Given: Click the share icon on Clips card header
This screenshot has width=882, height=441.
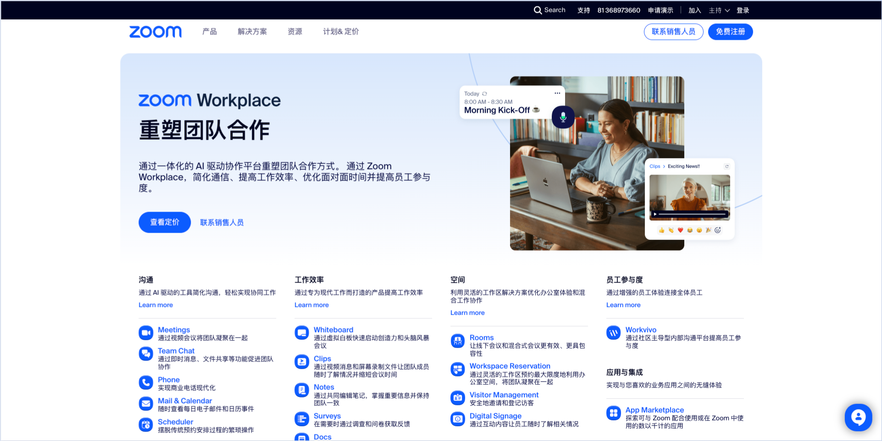Looking at the screenshot, I should tap(727, 166).
